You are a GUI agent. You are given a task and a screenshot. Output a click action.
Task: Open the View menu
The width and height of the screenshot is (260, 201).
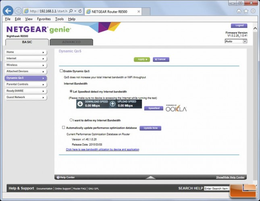[x=29, y=19]
